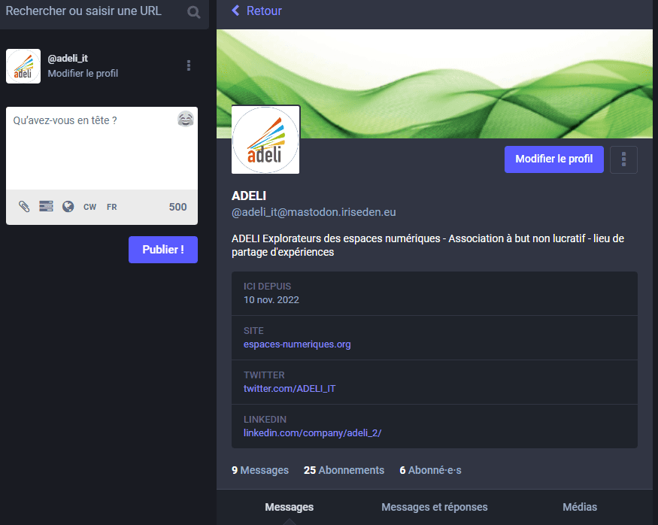Screen dimensions: 658x525
Task: Focus the "Qu'avez-vous en tête ?" text box
Action: point(102,149)
